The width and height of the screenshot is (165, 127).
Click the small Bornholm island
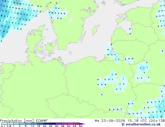[71, 52]
